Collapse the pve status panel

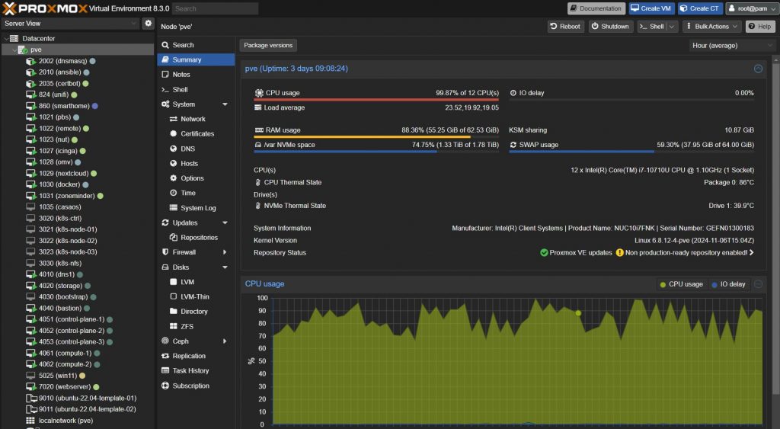(758, 69)
